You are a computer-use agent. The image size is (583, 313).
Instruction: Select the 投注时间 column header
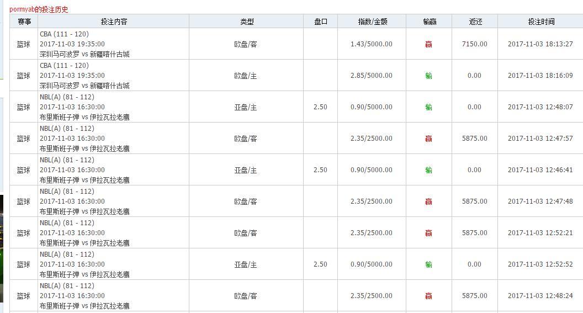[540, 22]
